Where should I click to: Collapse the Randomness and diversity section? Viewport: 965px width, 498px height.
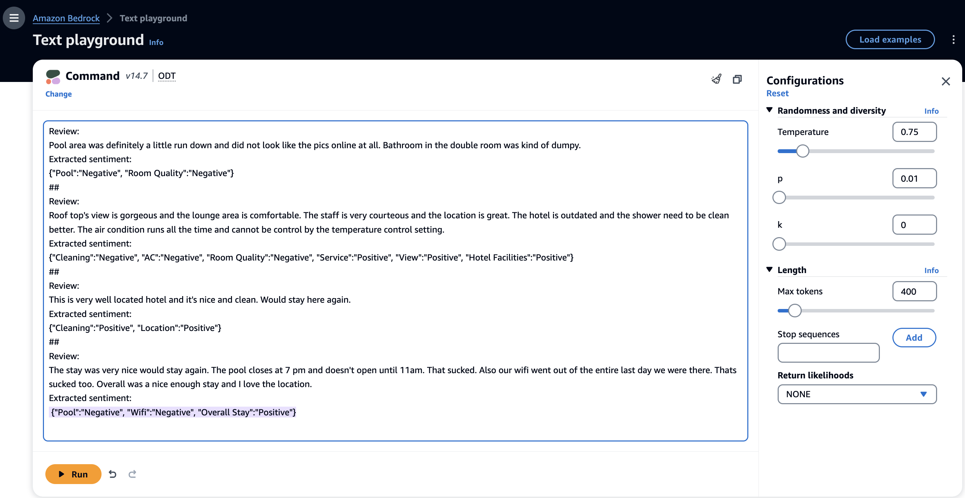[x=769, y=110]
